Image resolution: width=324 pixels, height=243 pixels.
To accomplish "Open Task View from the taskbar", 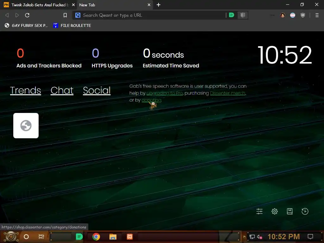I will click(41, 237).
